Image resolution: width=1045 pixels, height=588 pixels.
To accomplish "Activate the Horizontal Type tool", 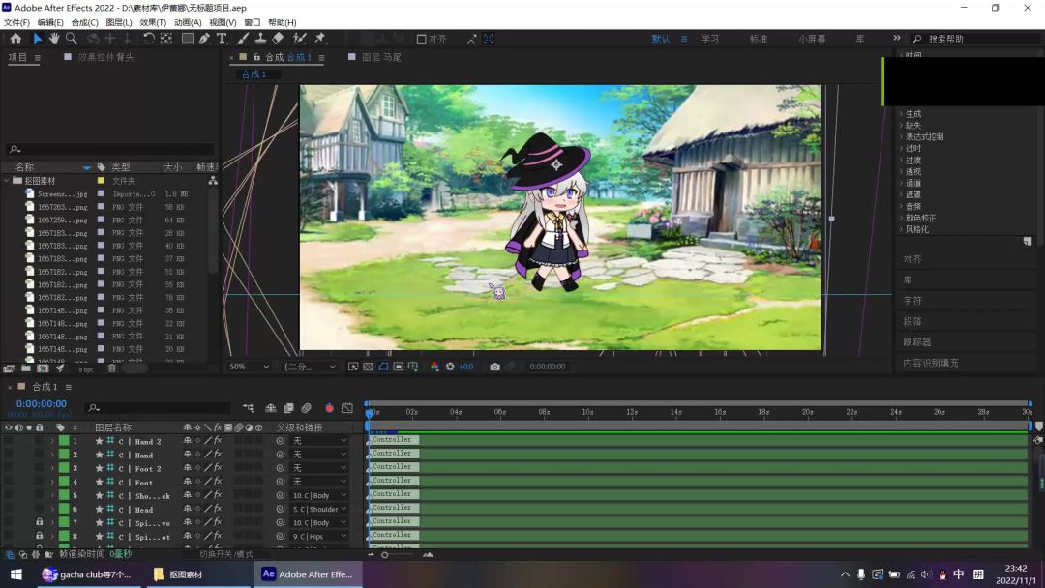I will pos(222,39).
